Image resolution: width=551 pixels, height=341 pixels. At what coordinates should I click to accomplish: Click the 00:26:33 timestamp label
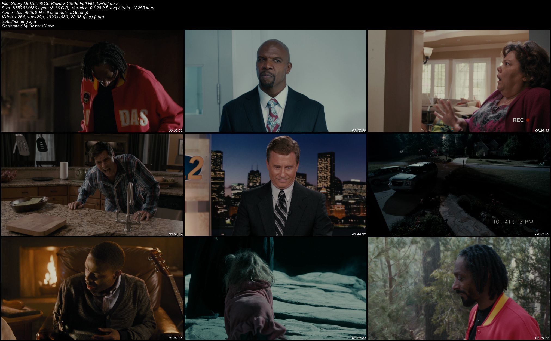(x=542, y=131)
